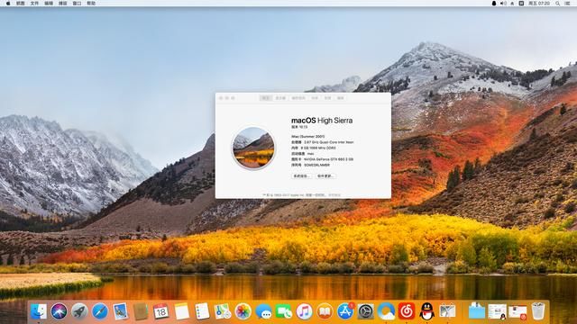This screenshot has width=577, height=324.
Task: Open FaceTime green icon in dock
Action: coord(284,311)
